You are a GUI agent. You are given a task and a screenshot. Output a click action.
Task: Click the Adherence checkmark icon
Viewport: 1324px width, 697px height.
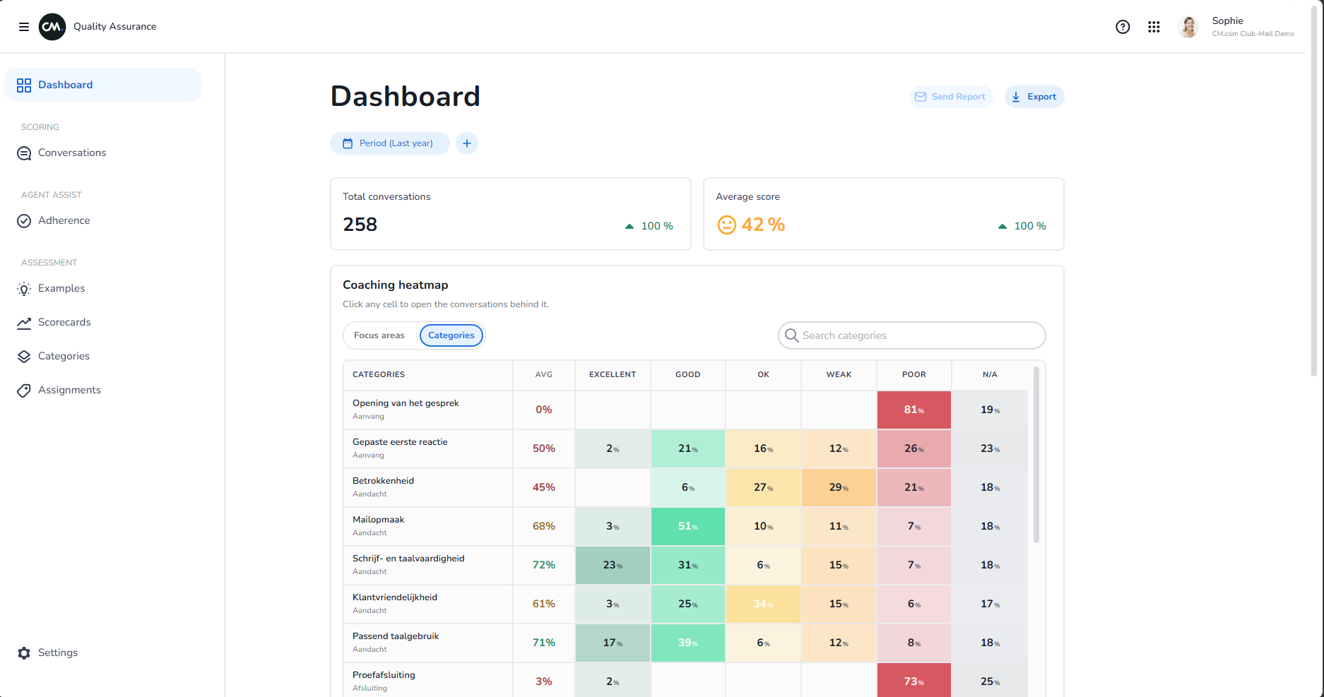pos(24,221)
